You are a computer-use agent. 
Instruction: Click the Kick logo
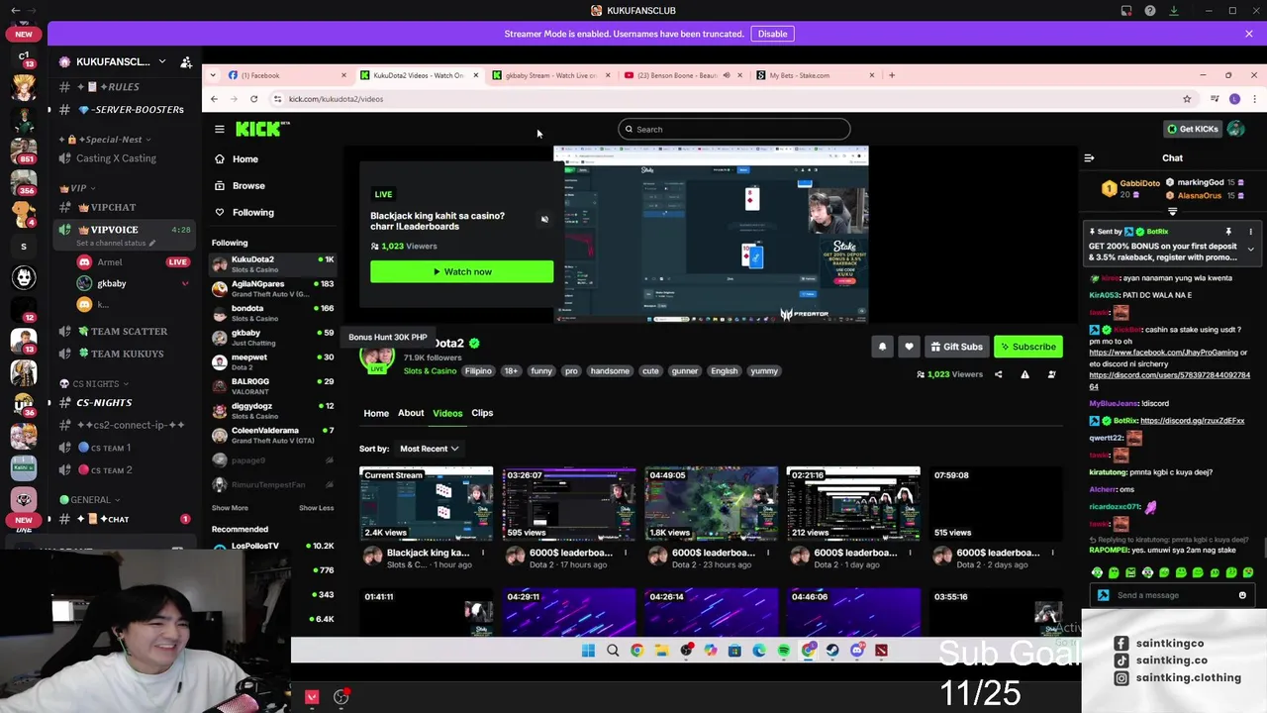click(x=262, y=129)
